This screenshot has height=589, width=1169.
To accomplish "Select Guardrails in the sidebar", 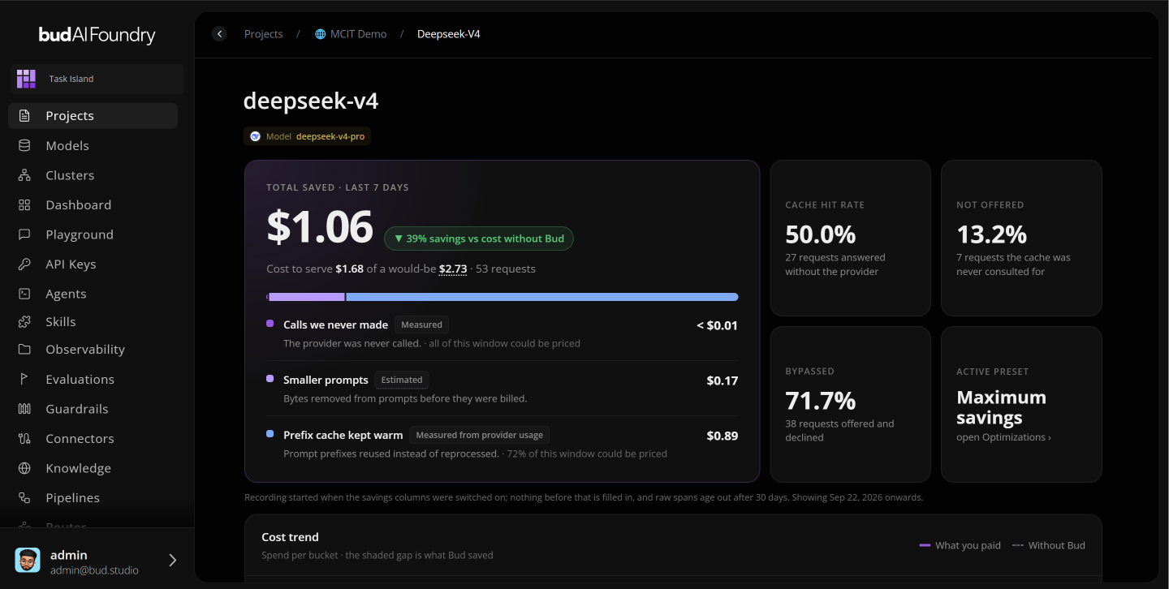I will pyautogui.click(x=93, y=409).
